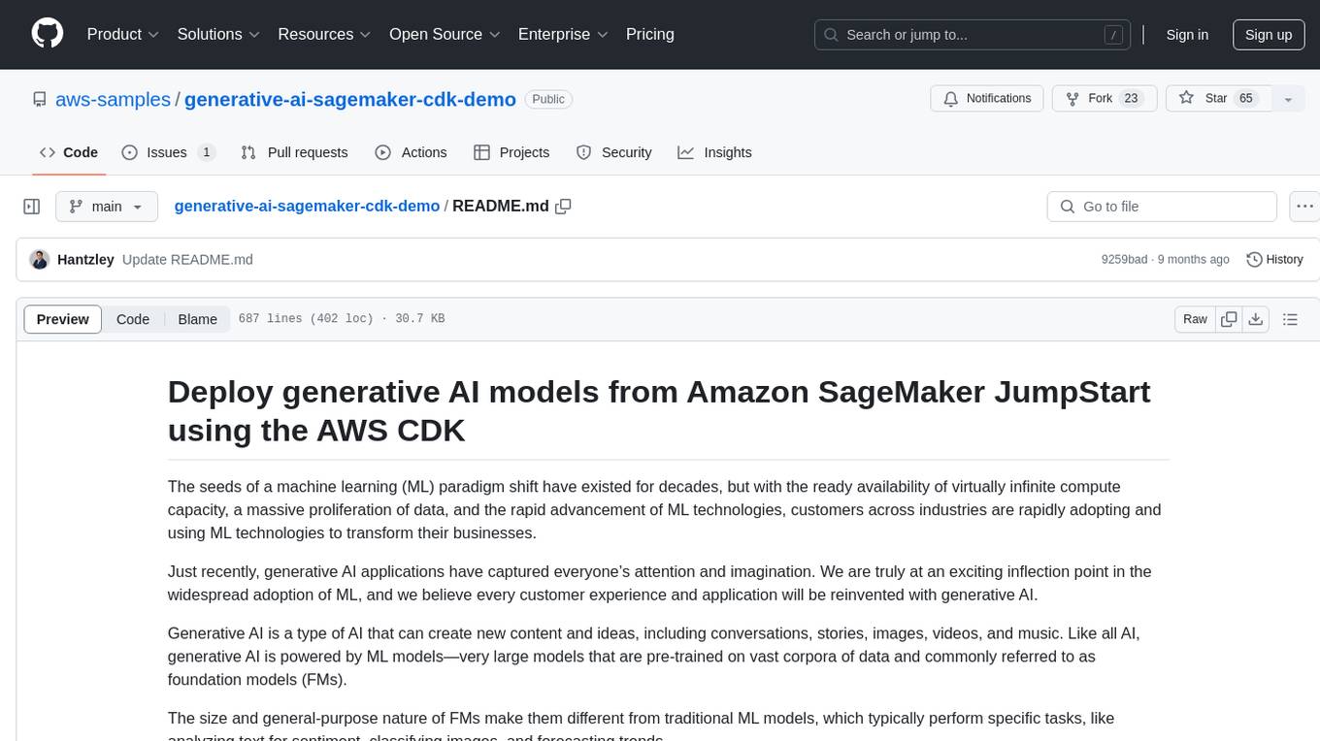Select the Blame view toggle
1320x741 pixels.
(197, 319)
